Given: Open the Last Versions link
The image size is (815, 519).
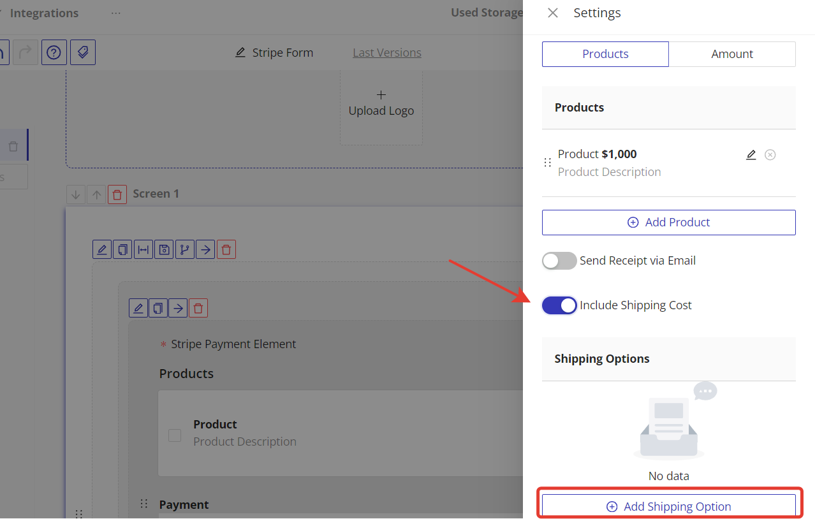Looking at the screenshot, I should [387, 53].
